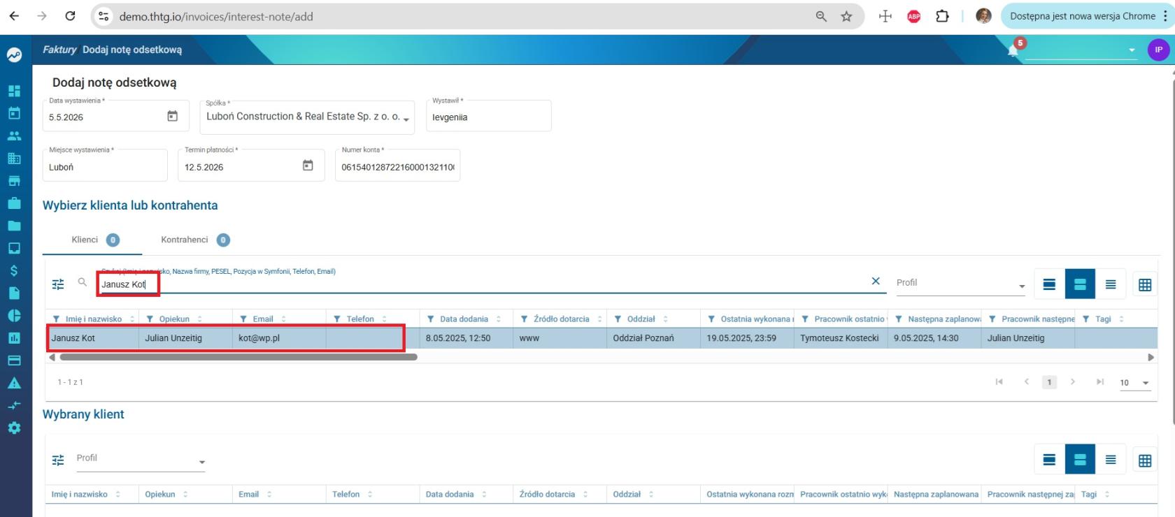Change rows per page dropdown showing 10

coord(1134,383)
